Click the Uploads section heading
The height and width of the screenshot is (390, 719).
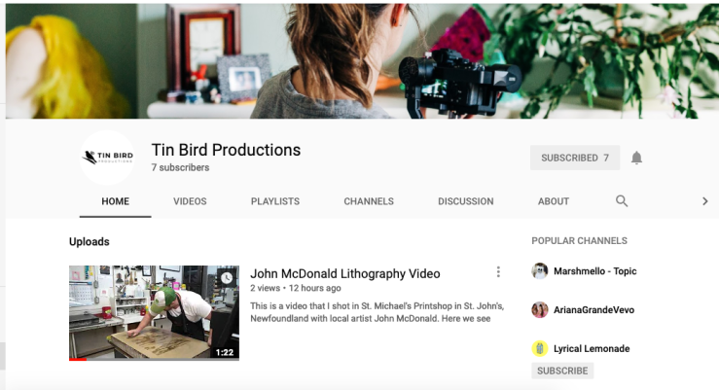pos(89,241)
